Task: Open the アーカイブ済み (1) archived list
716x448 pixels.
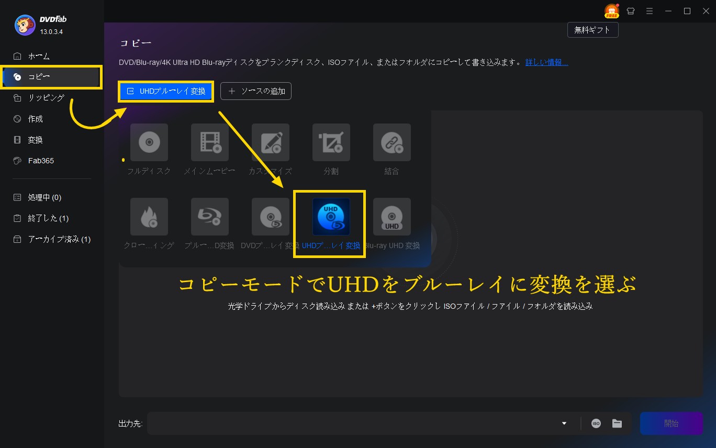Action: pyautogui.click(x=52, y=239)
